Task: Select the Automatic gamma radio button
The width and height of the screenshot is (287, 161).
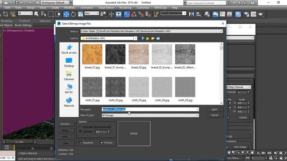Action: coord(80,127)
